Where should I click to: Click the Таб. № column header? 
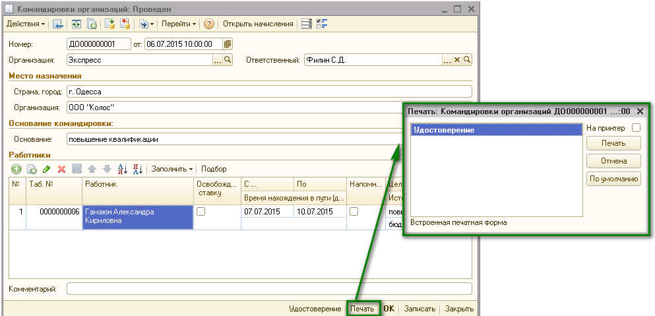tap(54, 191)
